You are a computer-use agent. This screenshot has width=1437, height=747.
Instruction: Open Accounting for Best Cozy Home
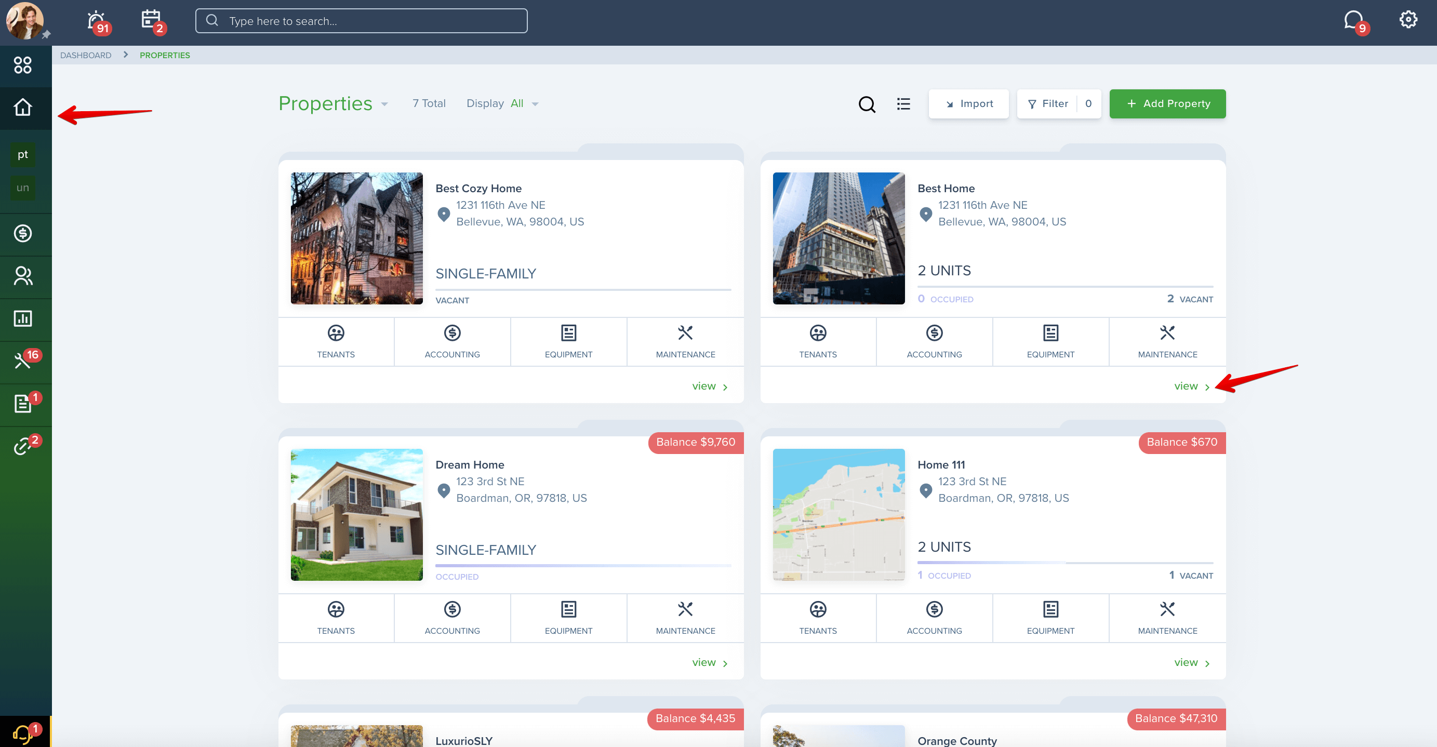452,342
